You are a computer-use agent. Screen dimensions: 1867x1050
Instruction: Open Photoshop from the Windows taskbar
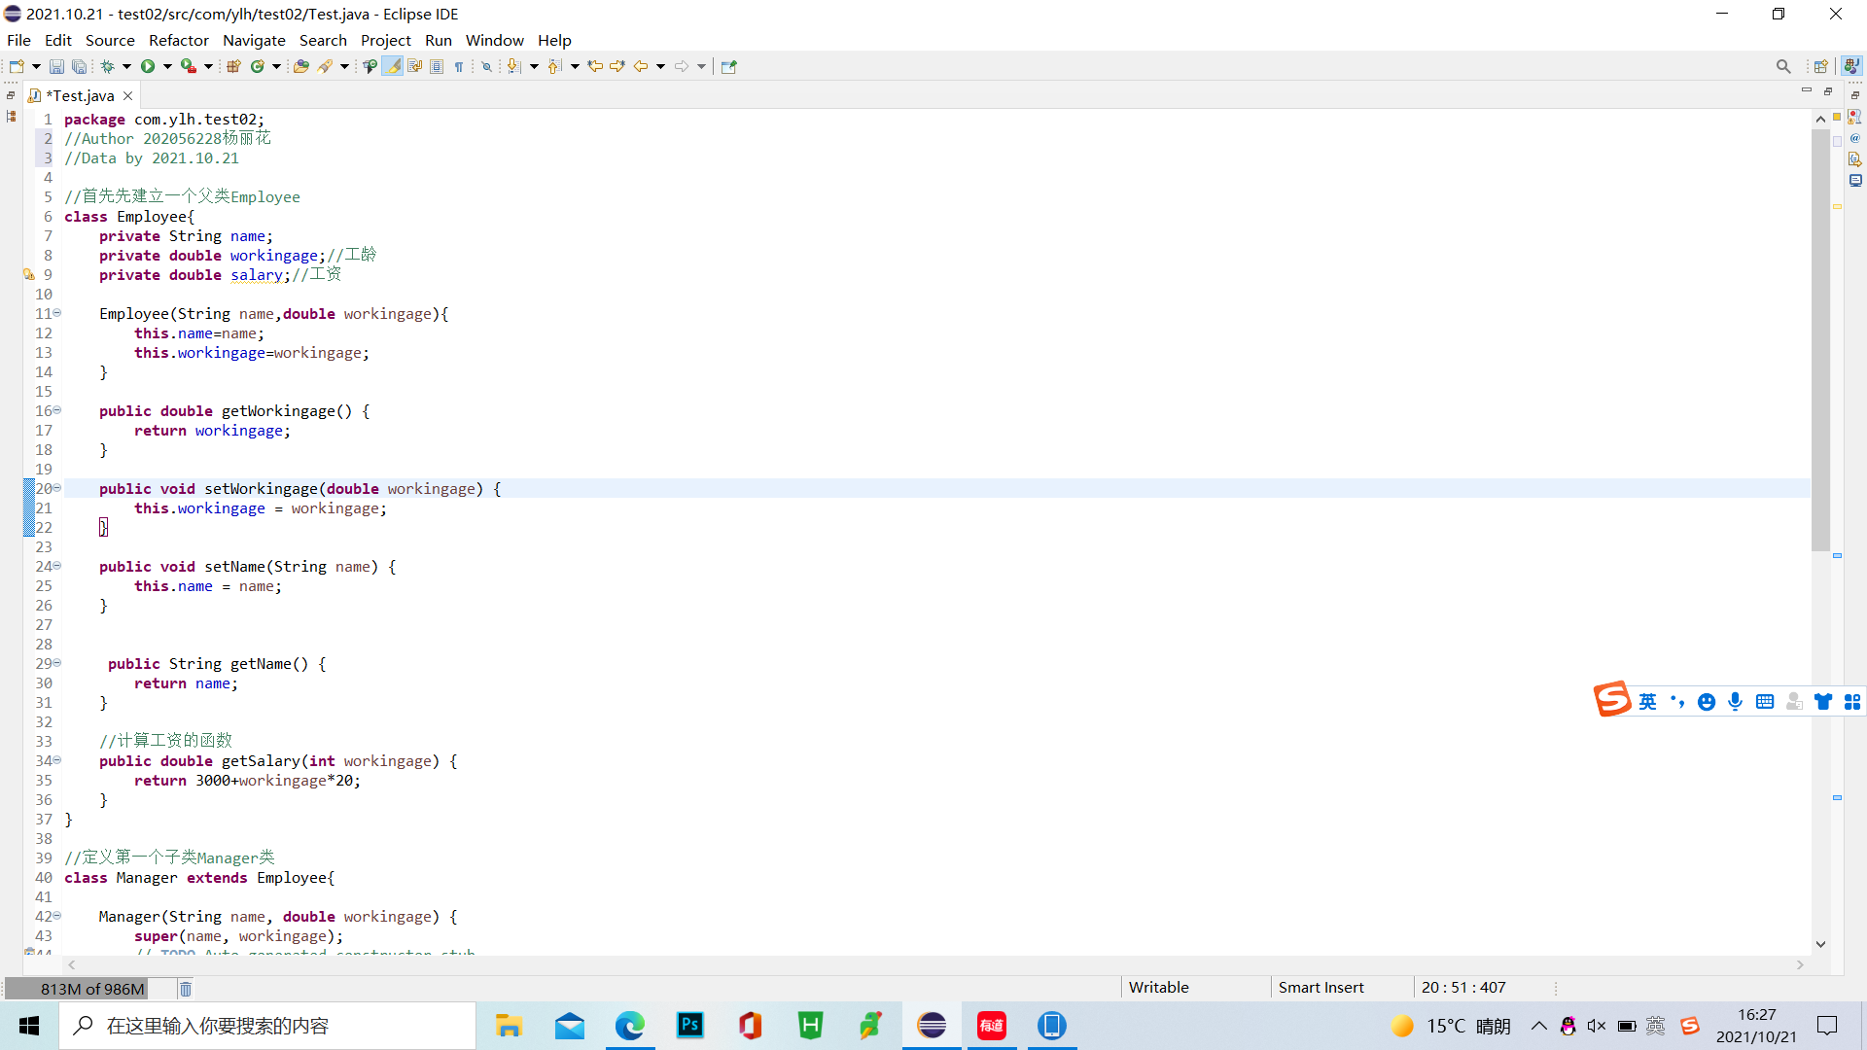click(690, 1026)
